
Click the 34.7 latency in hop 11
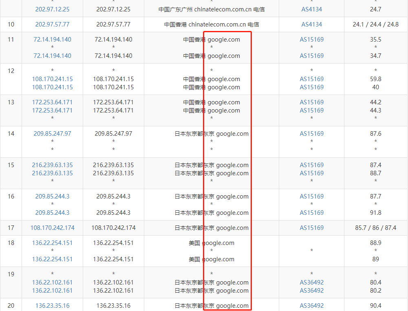coord(375,56)
